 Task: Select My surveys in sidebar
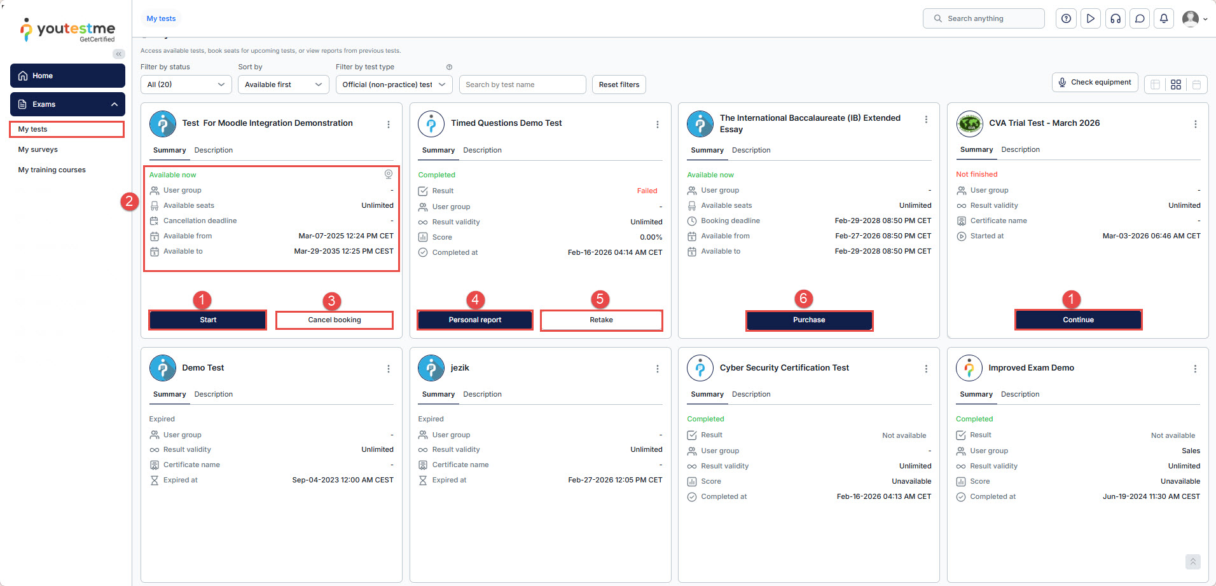coord(38,149)
